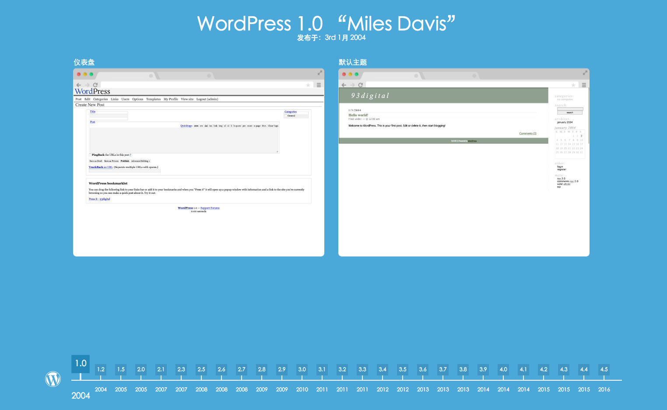Click the WordPress logo inside the dashboard screenshot
This screenshot has width=667, height=410.
[92, 91]
